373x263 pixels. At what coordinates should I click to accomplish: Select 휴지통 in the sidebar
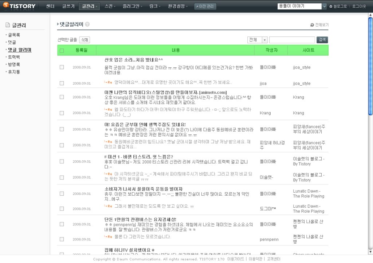point(14,72)
